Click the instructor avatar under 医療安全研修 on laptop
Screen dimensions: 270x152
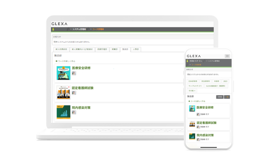[74, 73]
